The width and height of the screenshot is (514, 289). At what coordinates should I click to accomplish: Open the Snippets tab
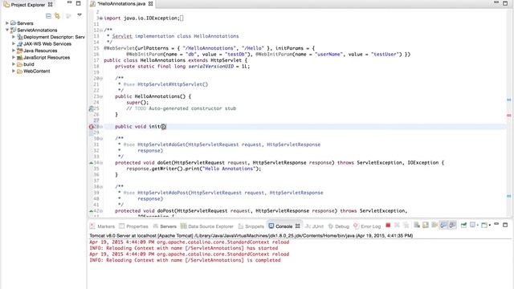(x=251, y=226)
